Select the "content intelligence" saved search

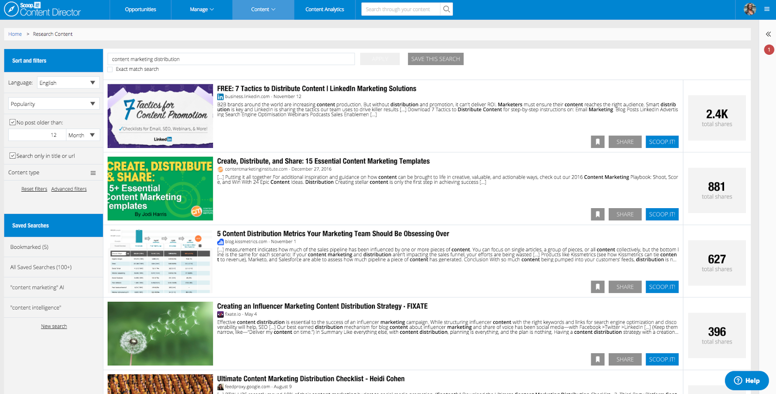pos(53,308)
